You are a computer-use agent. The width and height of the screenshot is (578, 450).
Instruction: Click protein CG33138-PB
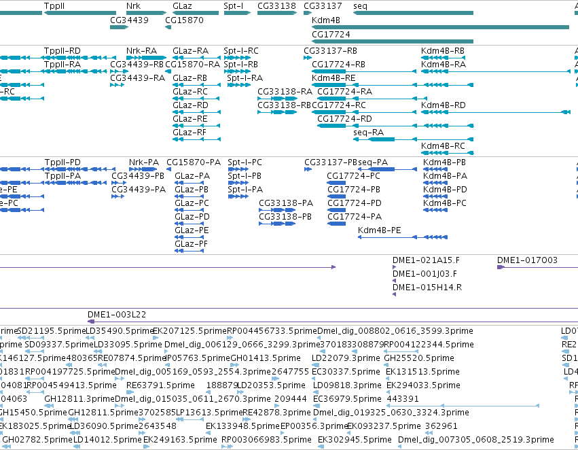coord(285,217)
